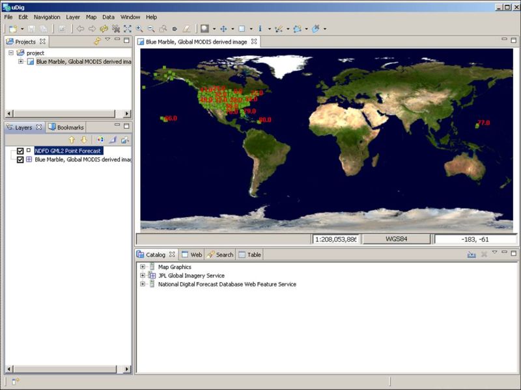
Task: Select the Pan tool with four arrows
Action: click(x=223, y=29)
